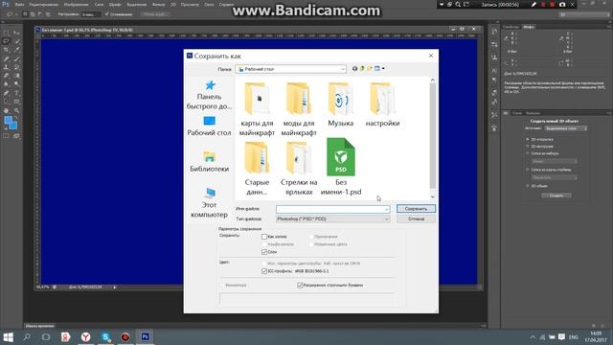Switch to the Инфо panel tab
Viewport: 613px width, 345px height.
(529, 27)
